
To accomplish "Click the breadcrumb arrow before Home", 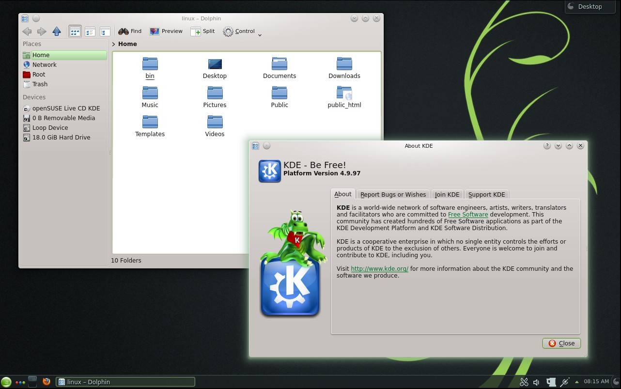I will [x=113, y=44].
